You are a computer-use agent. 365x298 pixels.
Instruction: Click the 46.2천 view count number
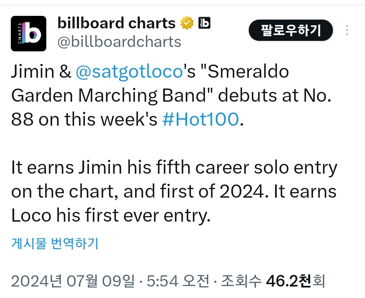click(x=289, y=281)
